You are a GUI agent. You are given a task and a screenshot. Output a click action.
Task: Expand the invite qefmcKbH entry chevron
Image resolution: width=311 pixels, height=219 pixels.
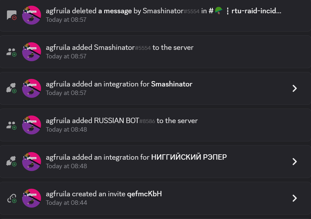295,198
